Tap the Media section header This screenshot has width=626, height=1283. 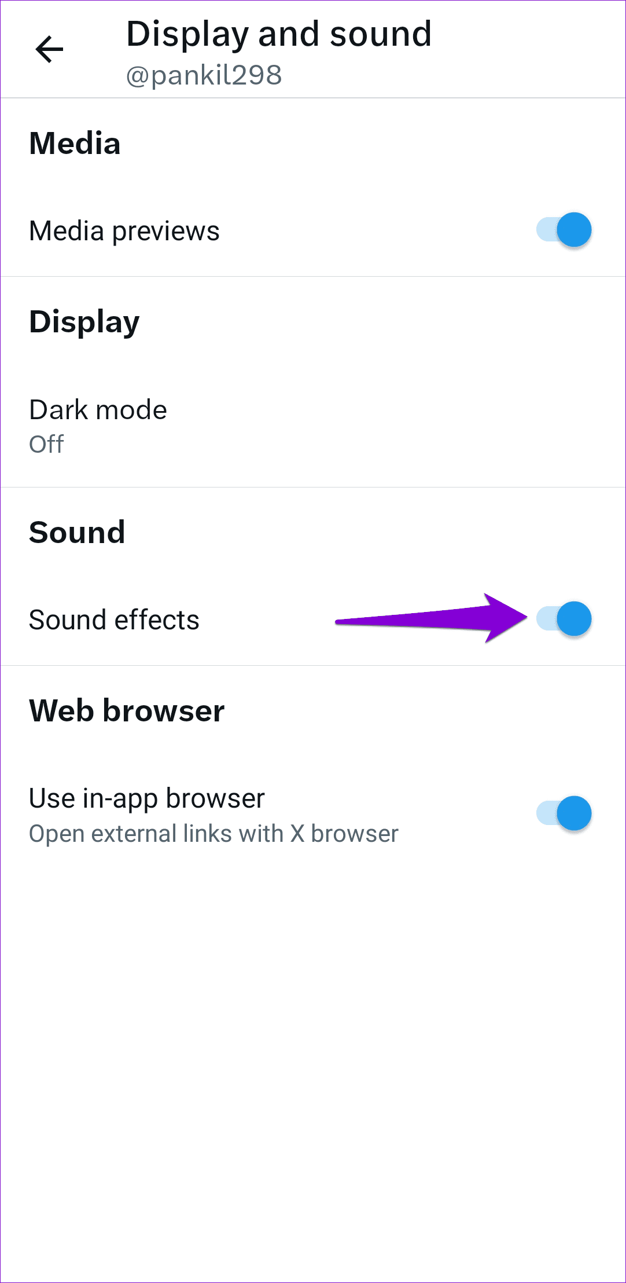pyautogui.click(x=75, y=144)
